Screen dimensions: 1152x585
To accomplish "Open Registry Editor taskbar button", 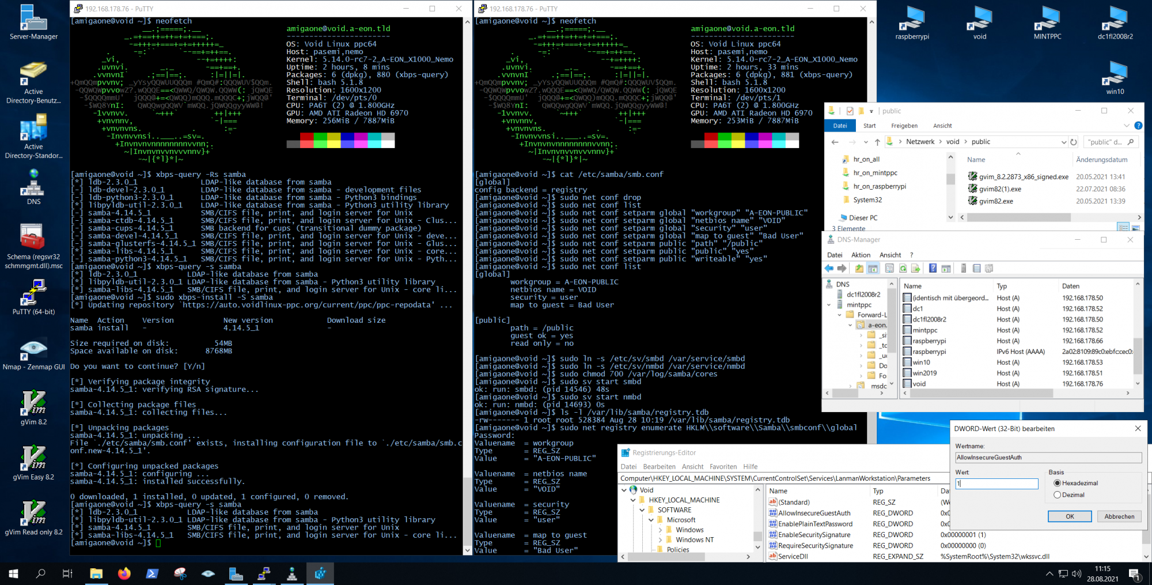I will (x=320, y=573).
